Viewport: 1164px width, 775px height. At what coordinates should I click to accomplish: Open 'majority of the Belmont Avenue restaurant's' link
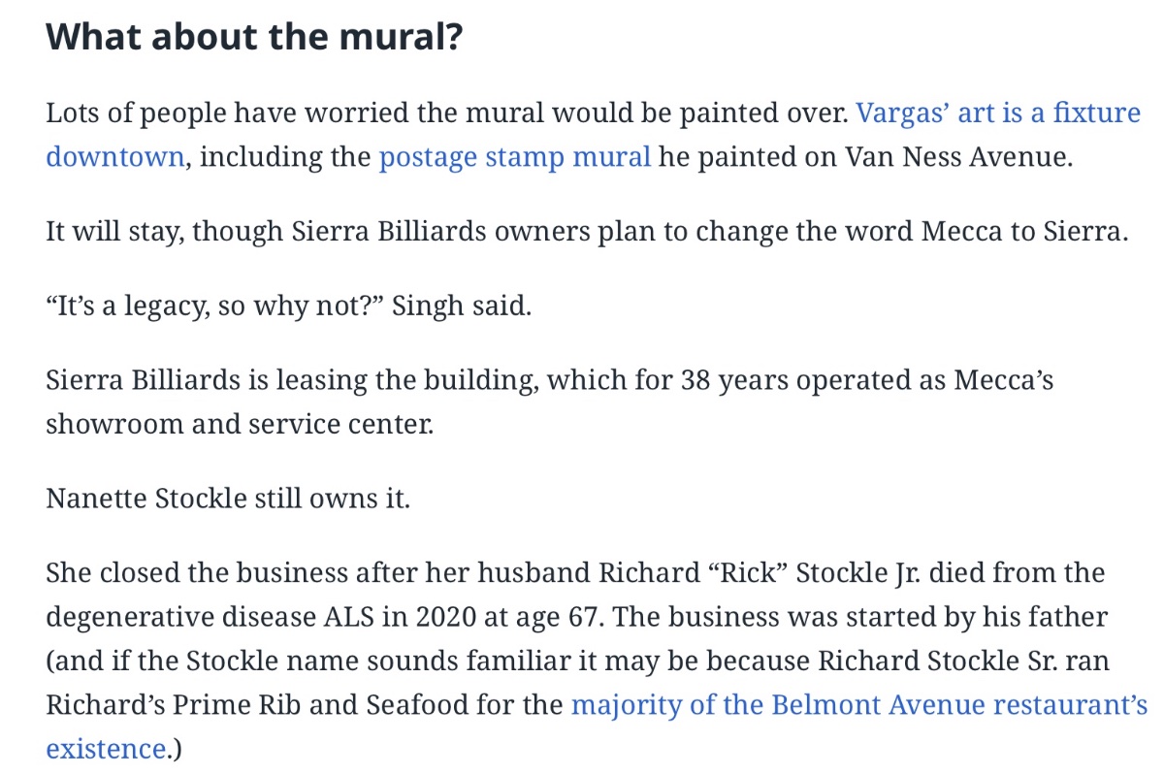(859, 704)
